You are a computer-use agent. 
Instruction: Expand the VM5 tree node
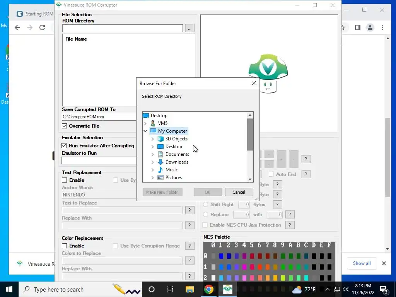click(145, 123)
